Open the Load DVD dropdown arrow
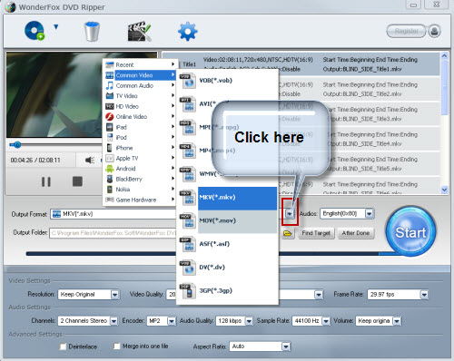Image resolution: width=454 pixels, height=361 pixels. (x=55, y=27)
